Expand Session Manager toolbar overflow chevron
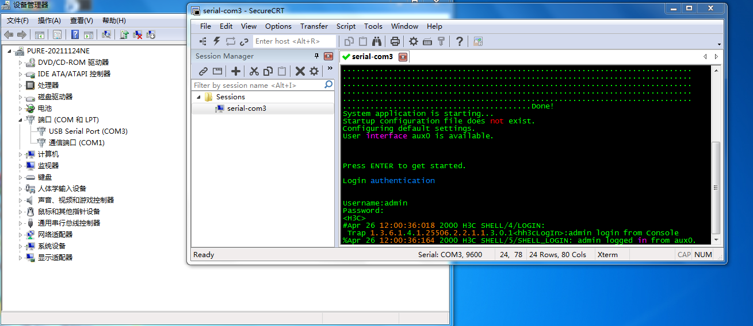This screenshot has height=326, width=753. click(330, 69)
